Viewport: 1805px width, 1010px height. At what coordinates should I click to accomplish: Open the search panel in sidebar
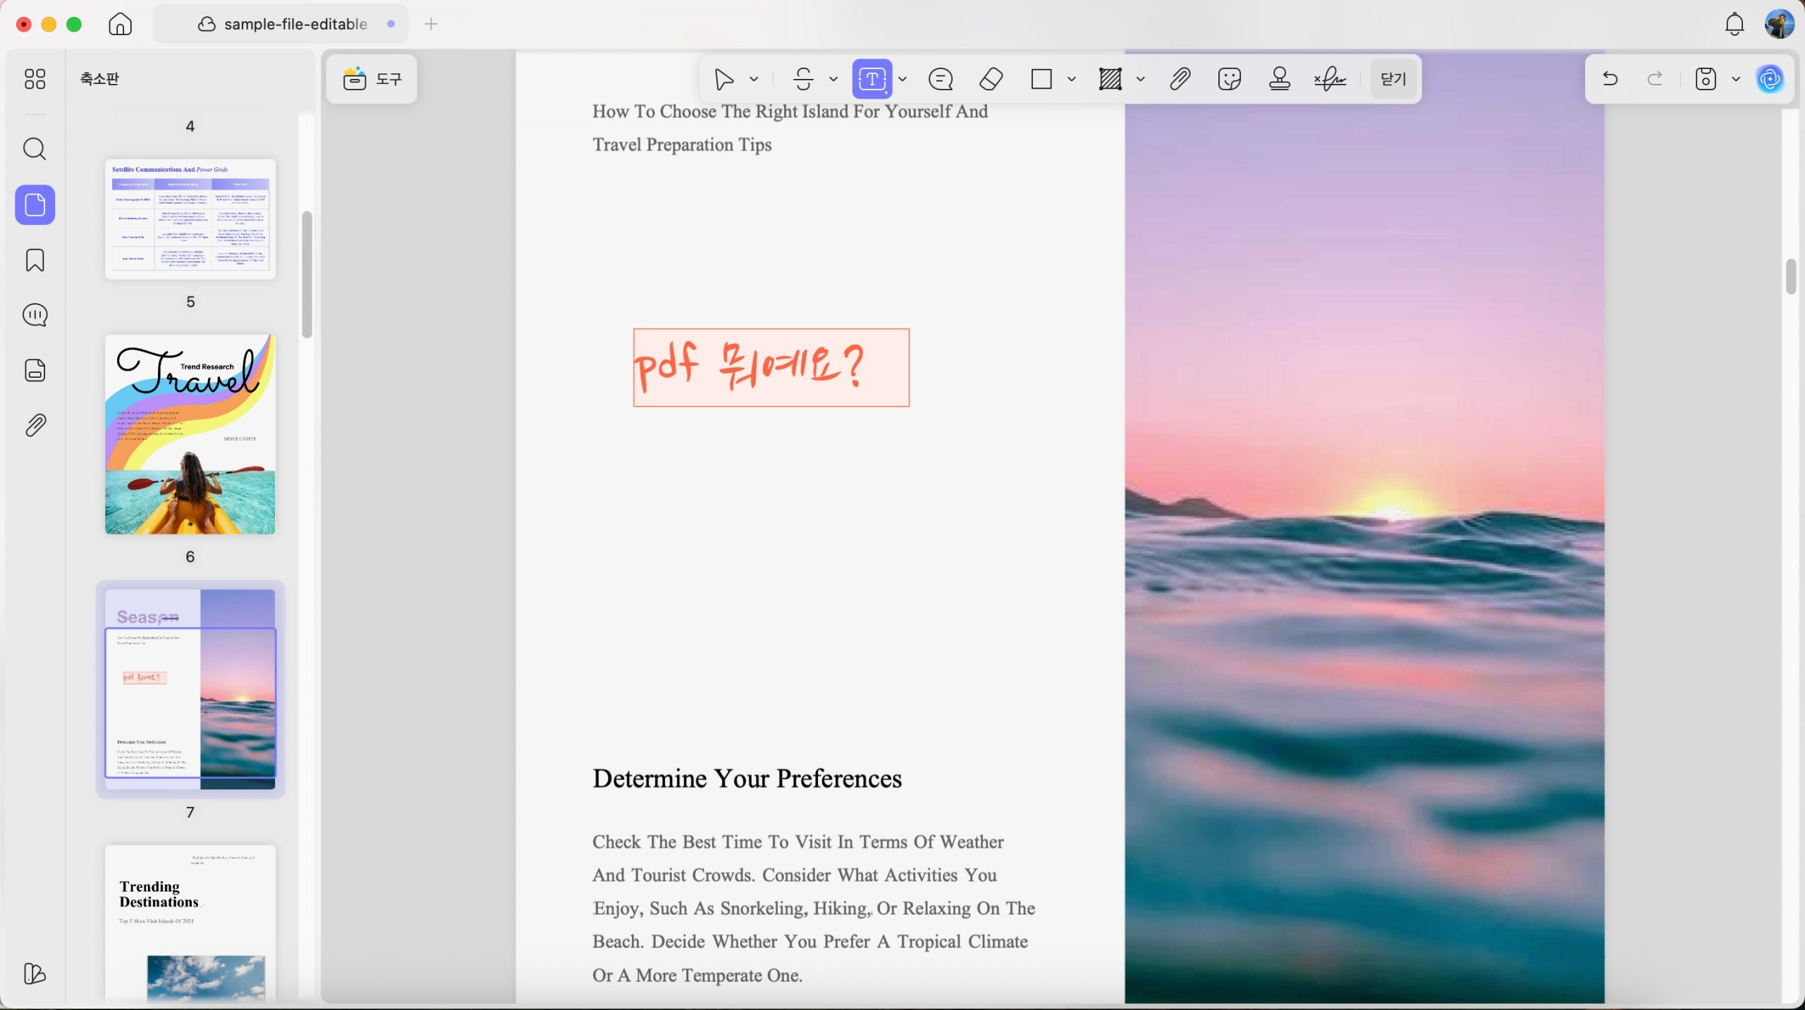click(35, 149)
